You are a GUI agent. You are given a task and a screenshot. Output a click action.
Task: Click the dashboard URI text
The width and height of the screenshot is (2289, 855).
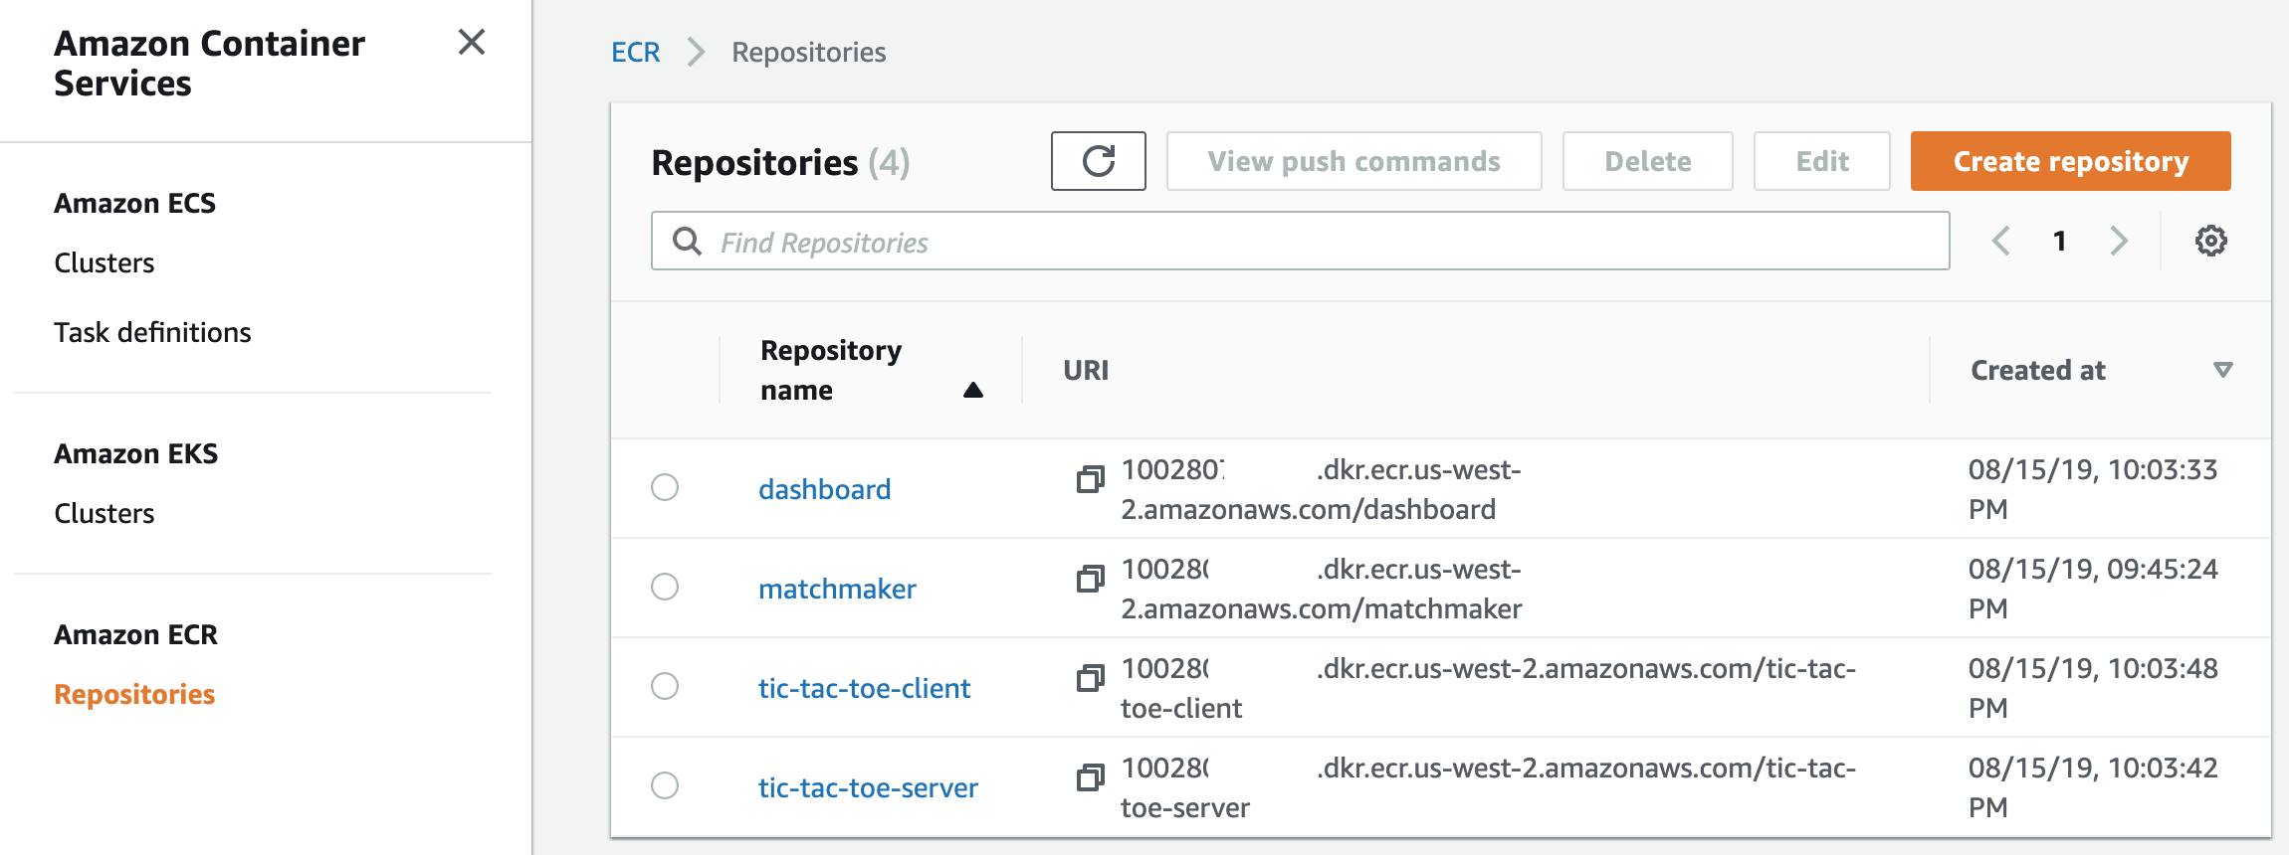pos(1321,489)
